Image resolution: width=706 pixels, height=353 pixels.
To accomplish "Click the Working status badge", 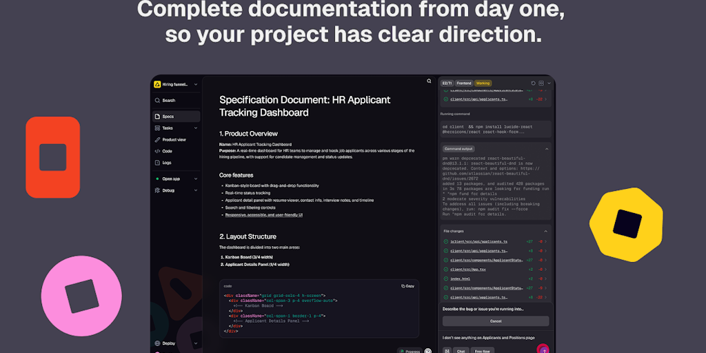I will coord(483,83).
